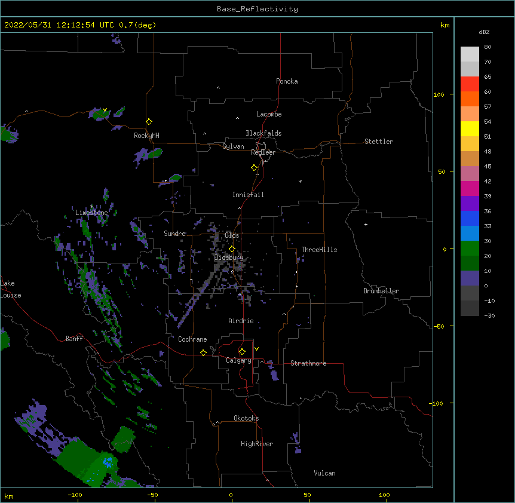Click the large green echo with blue core
515x503 pixels.
click(88, 463)
